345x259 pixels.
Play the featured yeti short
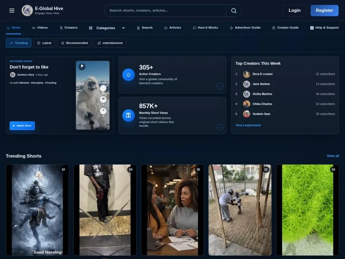click(82, 66)
